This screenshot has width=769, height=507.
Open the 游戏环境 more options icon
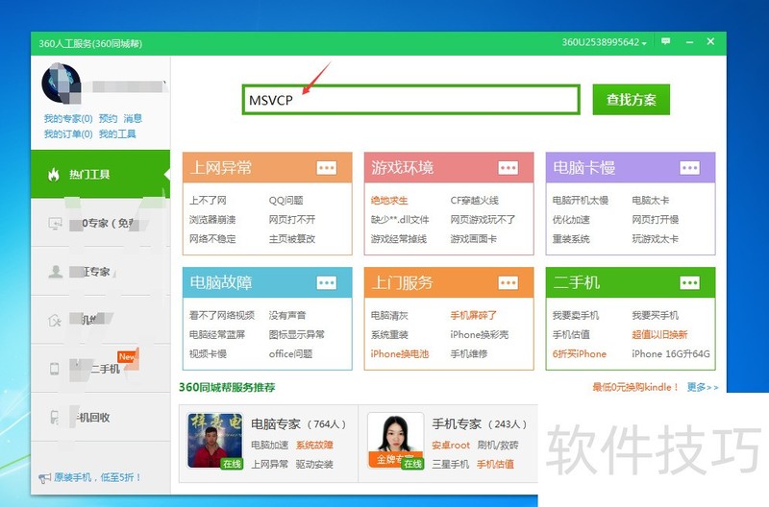pyautogui.click(x=509, y=168)
